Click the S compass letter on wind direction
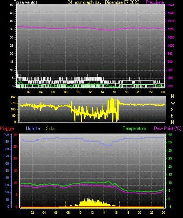Image resolution: width=183 pixels, height=218 pixels. click(172, 110)
